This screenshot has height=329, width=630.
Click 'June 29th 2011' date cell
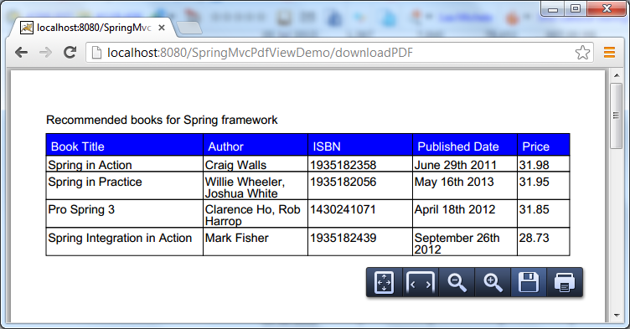[465, 164]
